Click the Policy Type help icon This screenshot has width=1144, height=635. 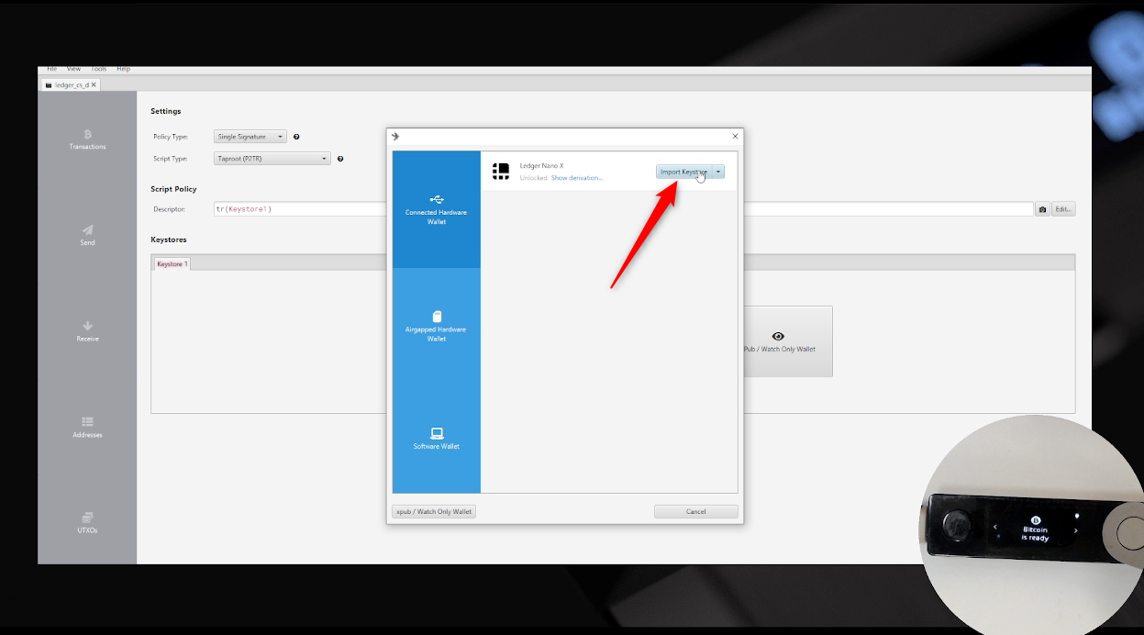pyautogui.click(x=296, y=137)
